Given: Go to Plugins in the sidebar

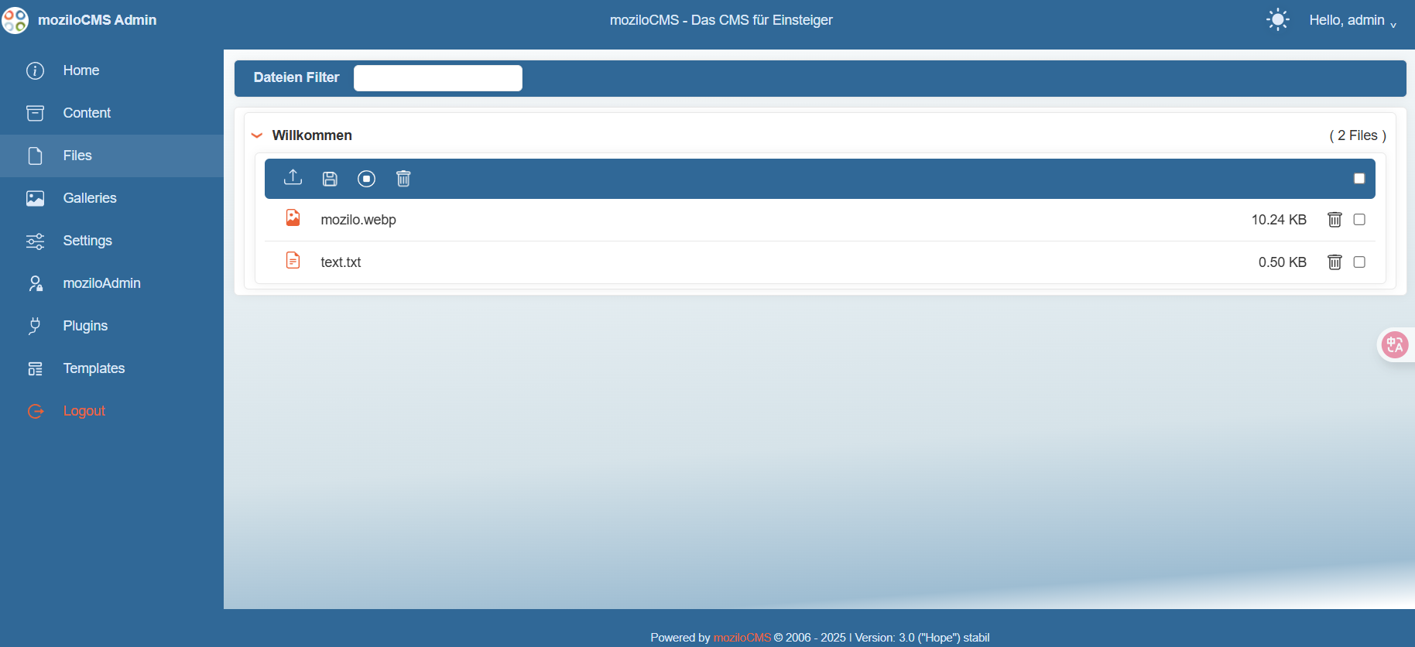Looking at the screenshot, I should (85, 326).
